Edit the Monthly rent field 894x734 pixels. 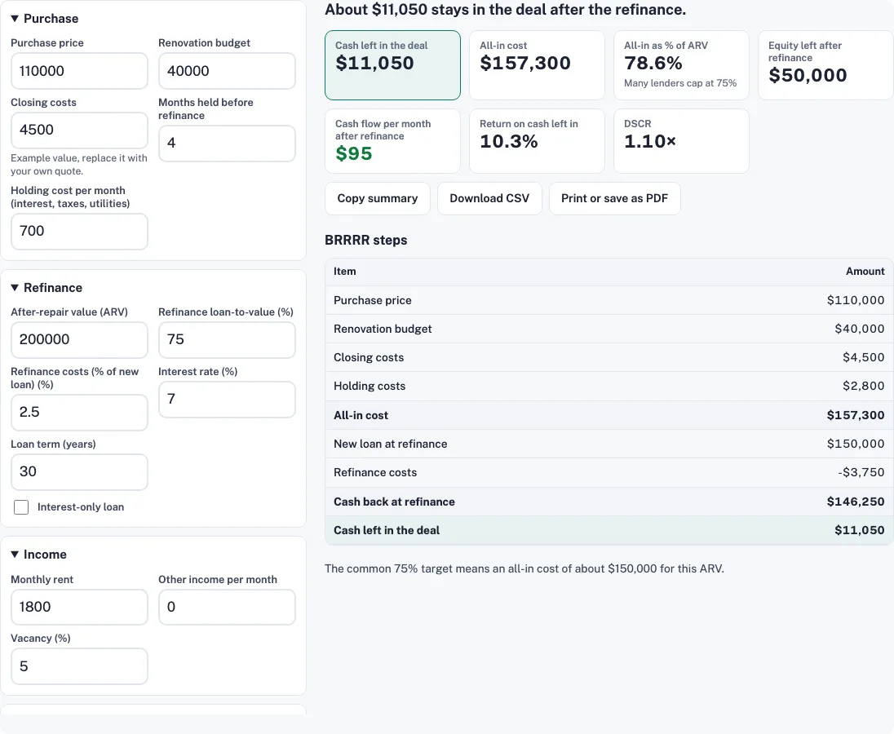pyautogui.click(x=79, y=607)
